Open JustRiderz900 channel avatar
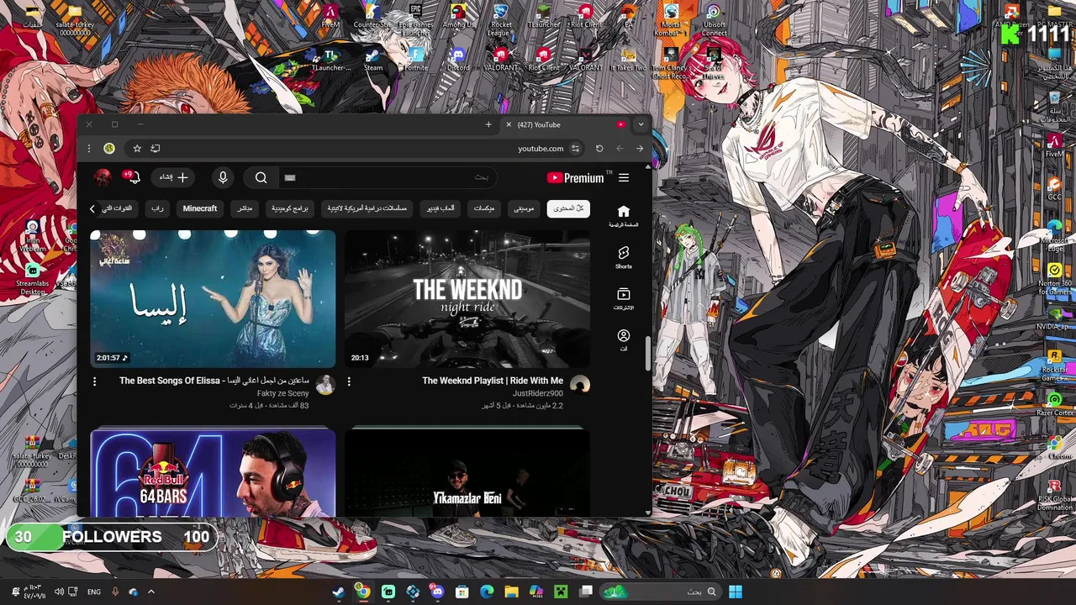The height and width of the screenshot is (605, 1076). pyautogui.click(x=580, y=385)
